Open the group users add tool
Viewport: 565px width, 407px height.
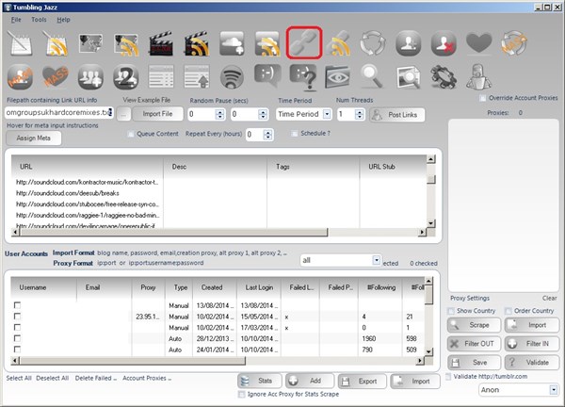[x=90, y=77]
